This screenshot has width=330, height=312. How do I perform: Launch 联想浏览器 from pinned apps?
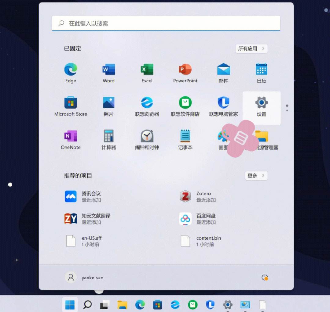[x=147, y=106]
